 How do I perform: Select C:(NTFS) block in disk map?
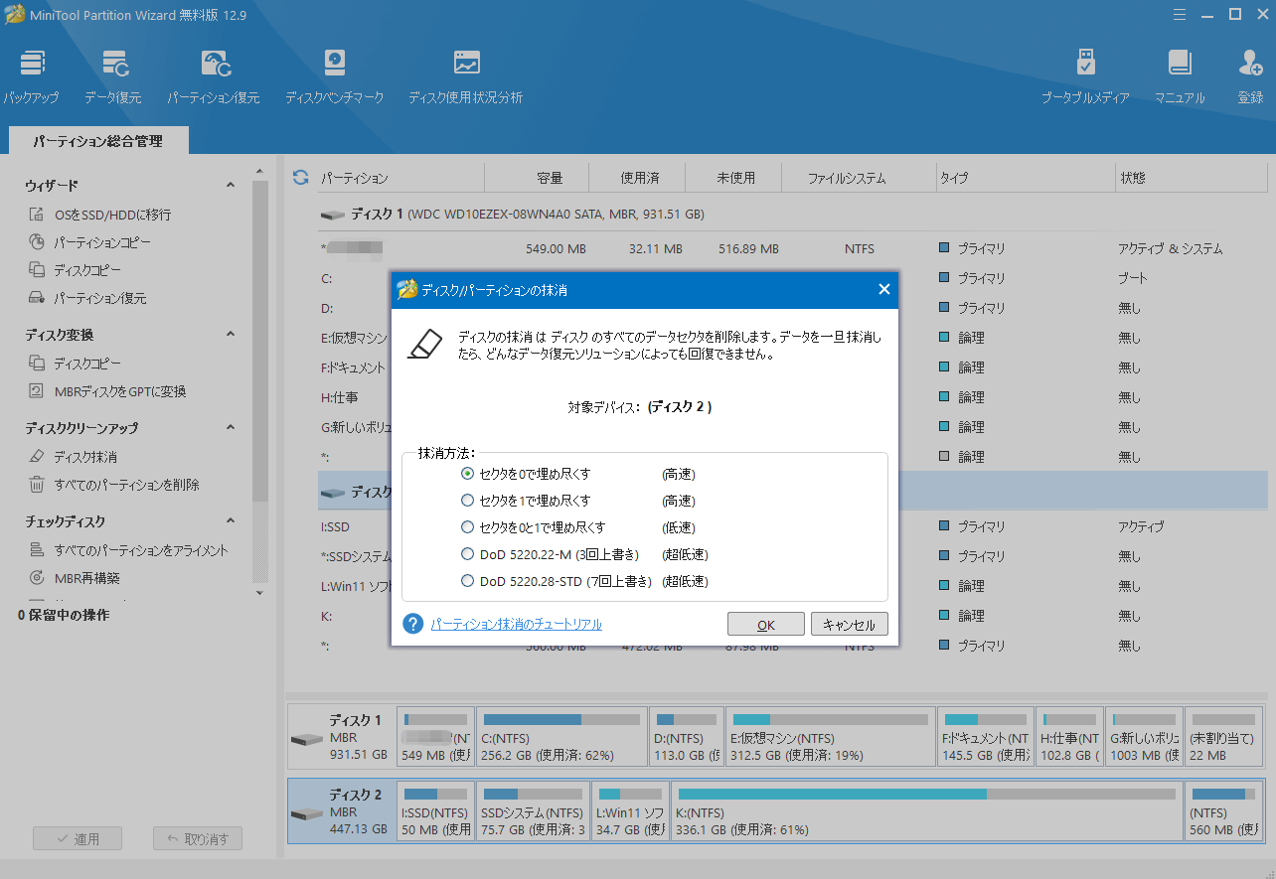(561, 737)
